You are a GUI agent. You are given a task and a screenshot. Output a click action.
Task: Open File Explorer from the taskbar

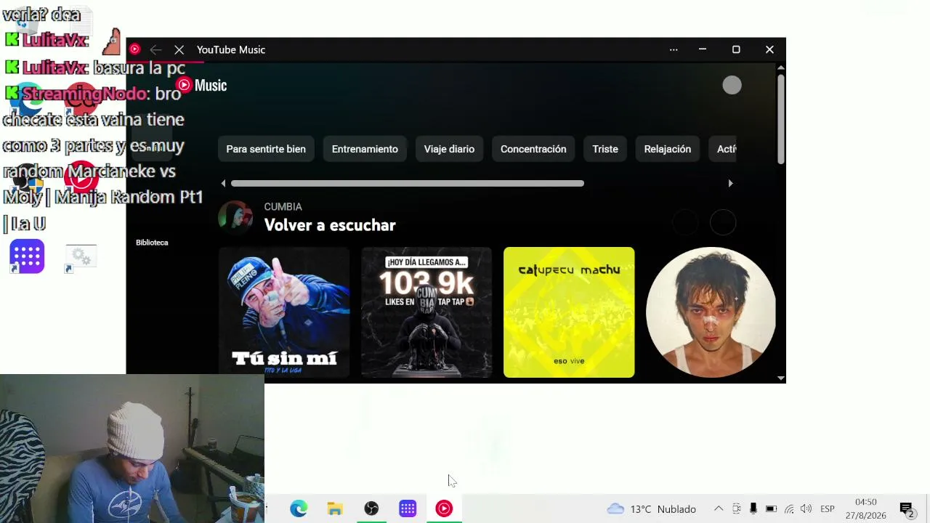click(x=335, y=508)
